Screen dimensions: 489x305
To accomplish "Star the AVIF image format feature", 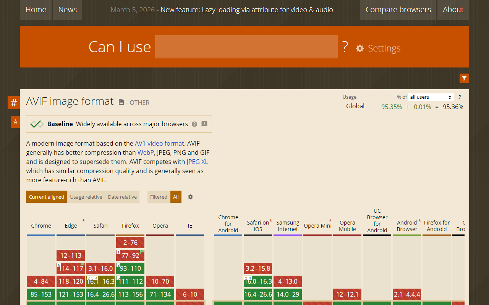I will [15, 122].
